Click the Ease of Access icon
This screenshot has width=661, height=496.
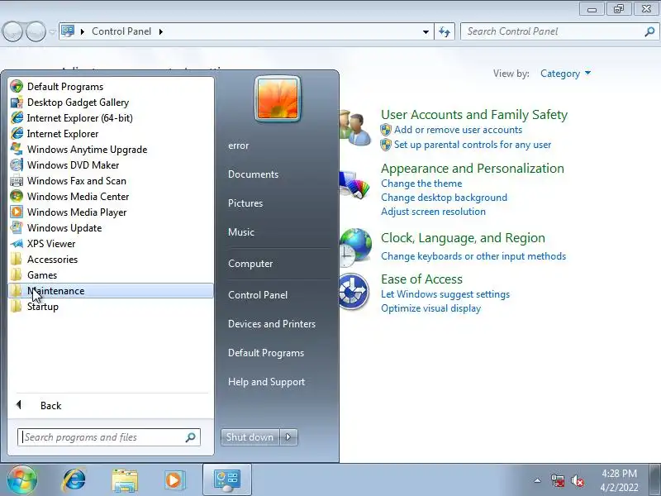pos(354,292)
